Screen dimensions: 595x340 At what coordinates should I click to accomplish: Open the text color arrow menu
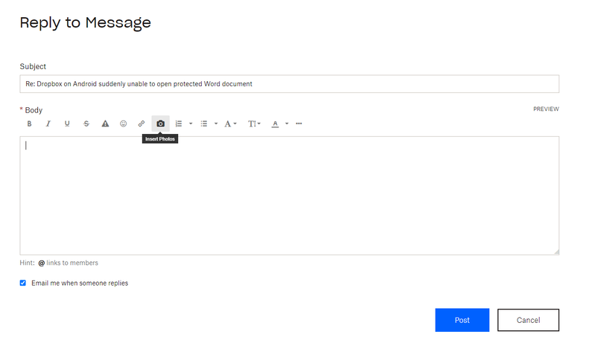[287, 124]
